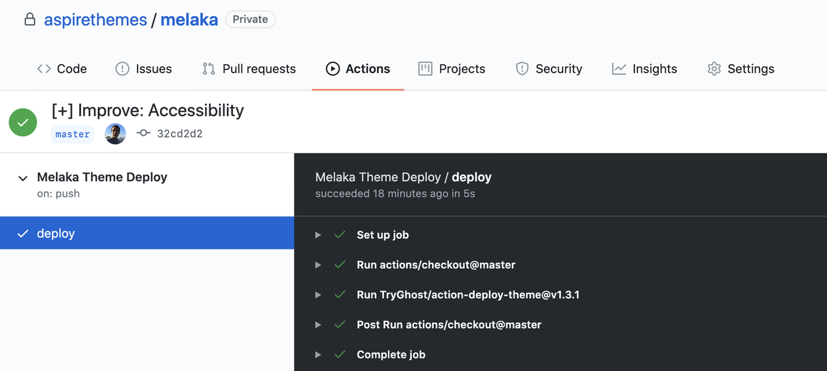Image resolution: width=827 pixels, height=371 pixels.
Task: Open the melaka repository link
Action: (189, 20)
